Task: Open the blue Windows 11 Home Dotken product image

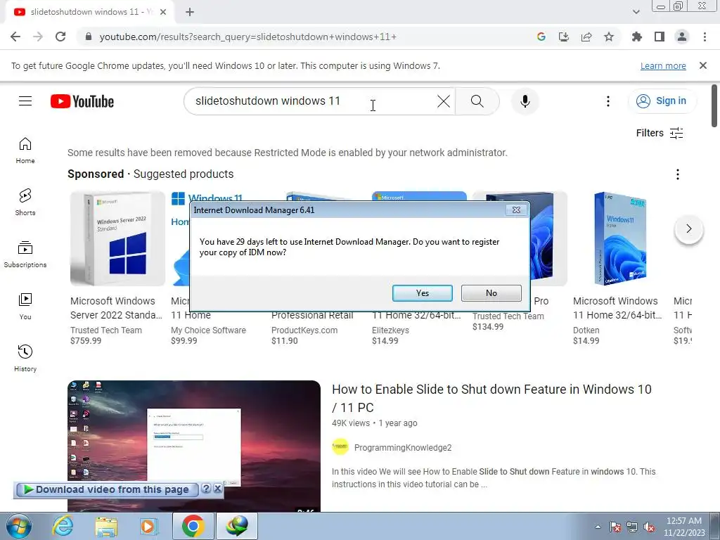Action: [x=620, y=239]
